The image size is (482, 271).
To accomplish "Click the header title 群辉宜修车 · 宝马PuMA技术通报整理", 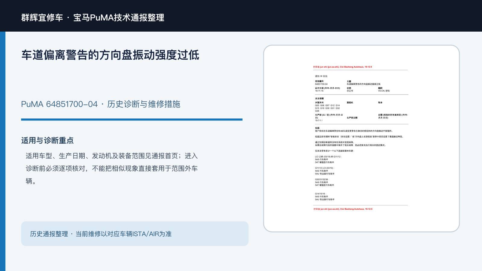I will point(93,17).
